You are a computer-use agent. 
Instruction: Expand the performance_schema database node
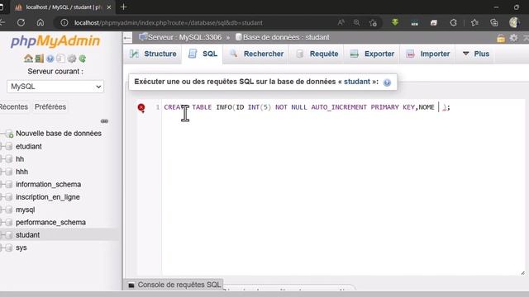point(2,222)
